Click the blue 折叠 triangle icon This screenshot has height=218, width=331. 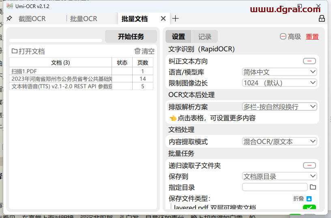point(309,199)
